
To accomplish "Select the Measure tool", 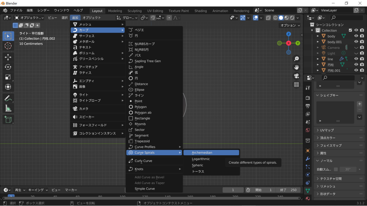I will tap(8, 108).
